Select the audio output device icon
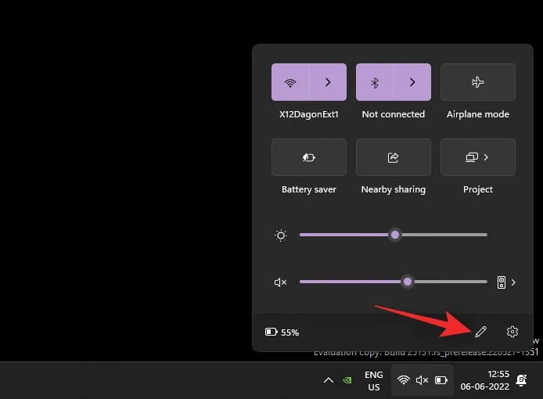This screenshot has width=543, height=399. 502,282
